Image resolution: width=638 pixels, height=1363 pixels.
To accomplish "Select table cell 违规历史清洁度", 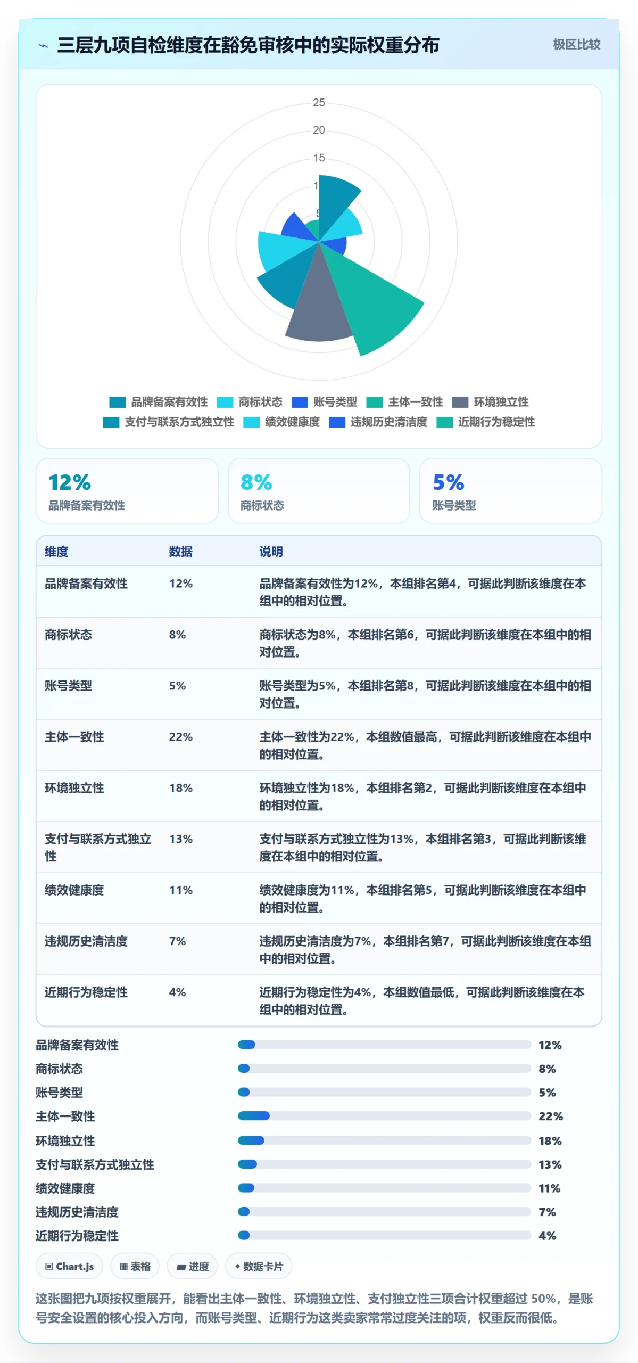I will point(86,941).
